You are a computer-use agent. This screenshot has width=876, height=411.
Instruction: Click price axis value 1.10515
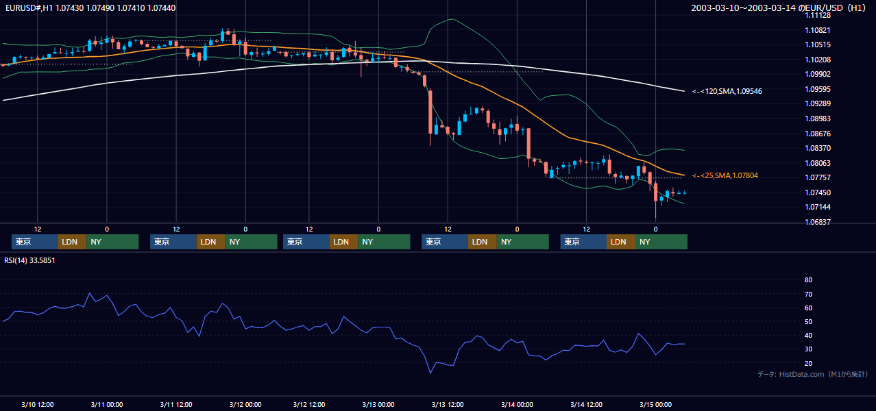pyautogui.click(x=818, y=45)
